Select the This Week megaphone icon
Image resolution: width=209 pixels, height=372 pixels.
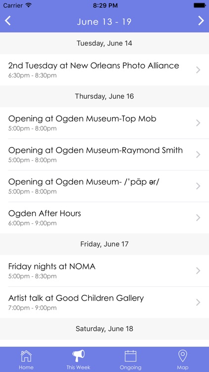click(x=78, y=356)
